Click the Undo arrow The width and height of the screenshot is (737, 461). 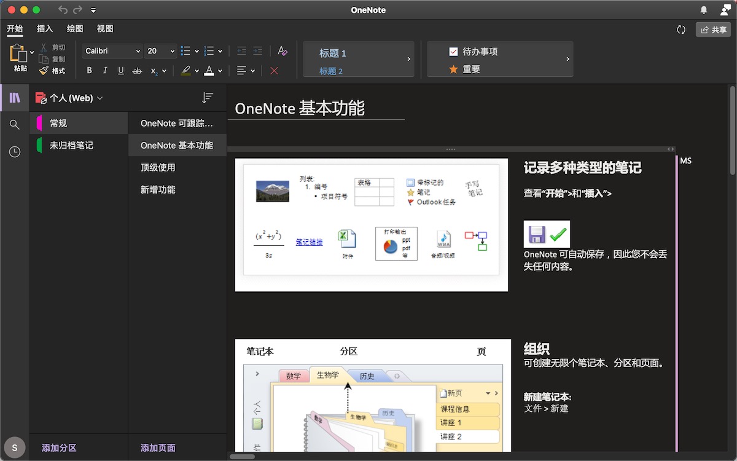coord(63,10)
